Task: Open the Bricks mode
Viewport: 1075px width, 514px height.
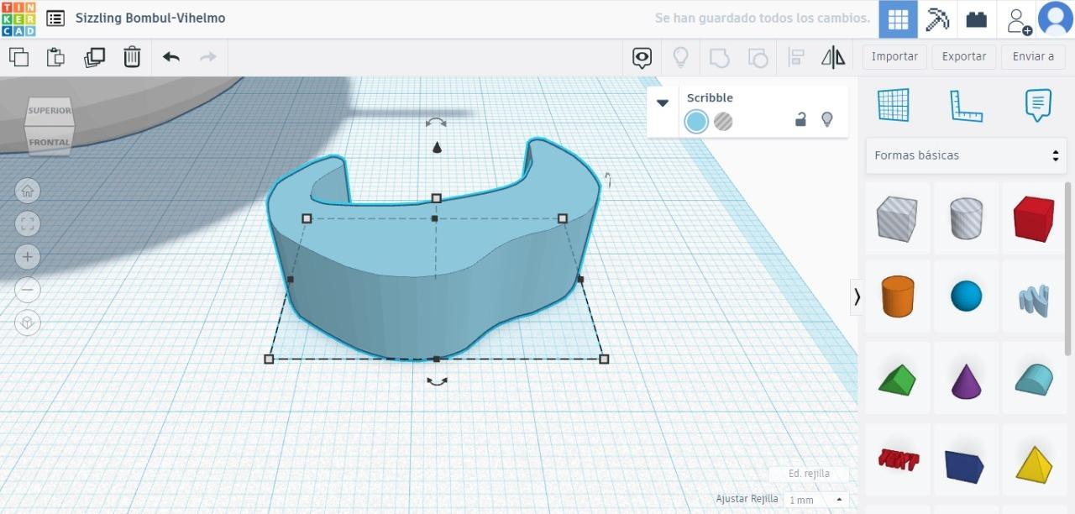Action: point(976,19)
